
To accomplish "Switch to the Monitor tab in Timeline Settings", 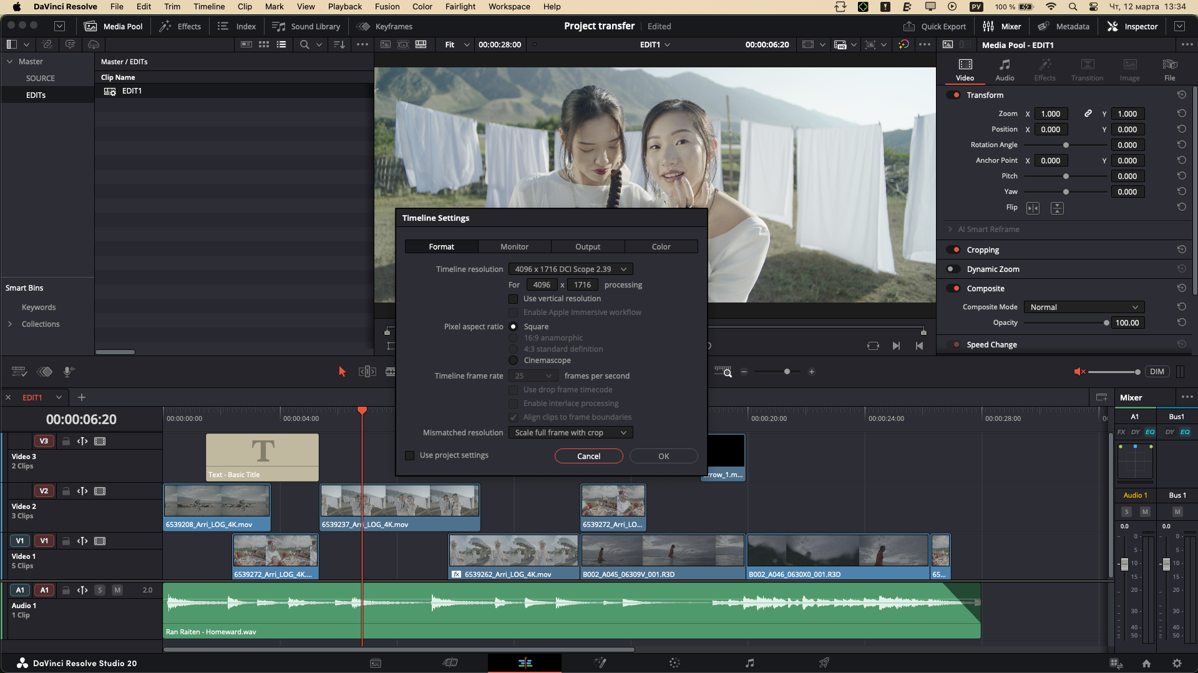I will [515, 246].
